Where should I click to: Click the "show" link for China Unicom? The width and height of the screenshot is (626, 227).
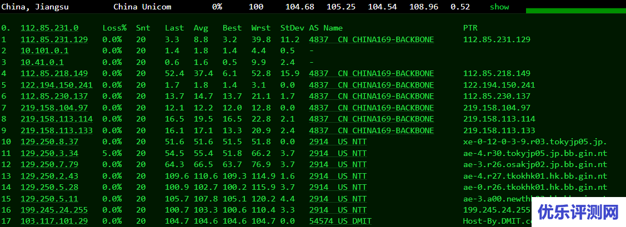tap(499, 7)
